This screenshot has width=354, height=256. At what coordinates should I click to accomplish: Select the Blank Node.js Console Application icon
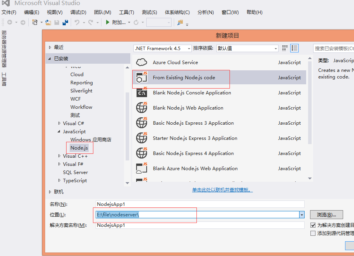142,92
